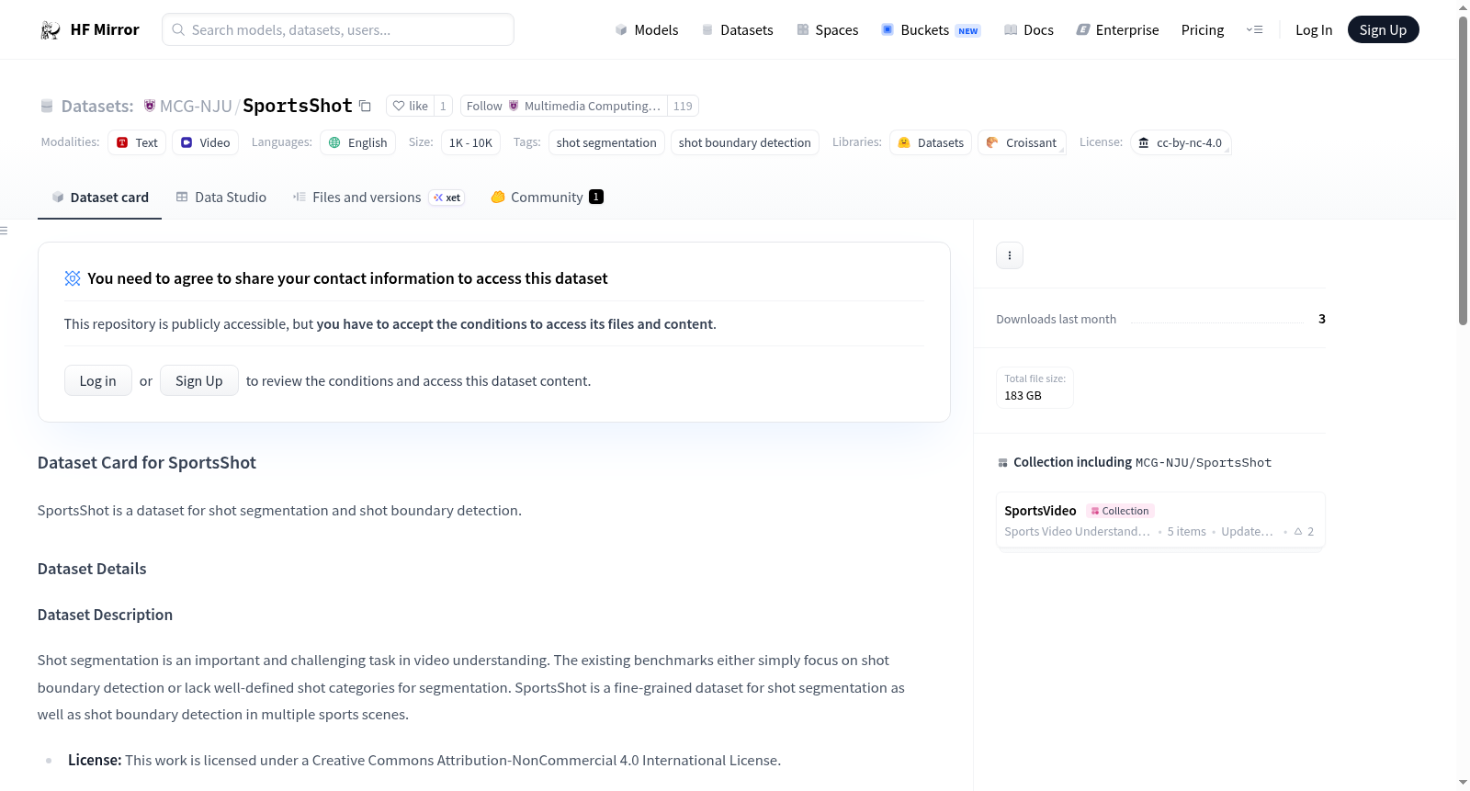The height and width of the screenshot is (791, 1470).
Task: Click Sign Up in the access notice
Action: (x=199, y=380)
